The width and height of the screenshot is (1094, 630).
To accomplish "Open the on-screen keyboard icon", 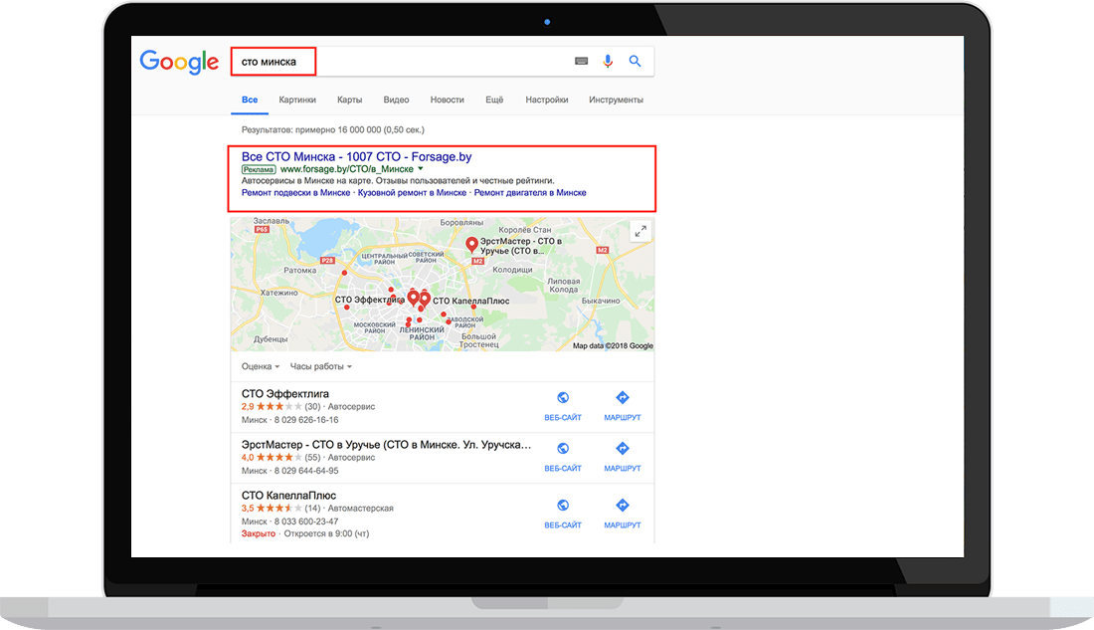I will coord(581,62).
